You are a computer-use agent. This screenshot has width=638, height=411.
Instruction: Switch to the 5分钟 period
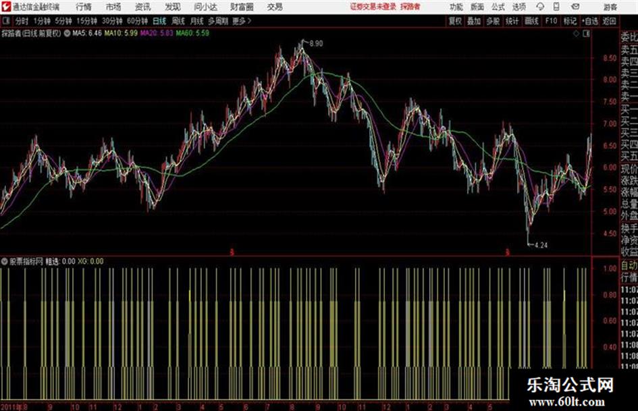pos(63,21)
